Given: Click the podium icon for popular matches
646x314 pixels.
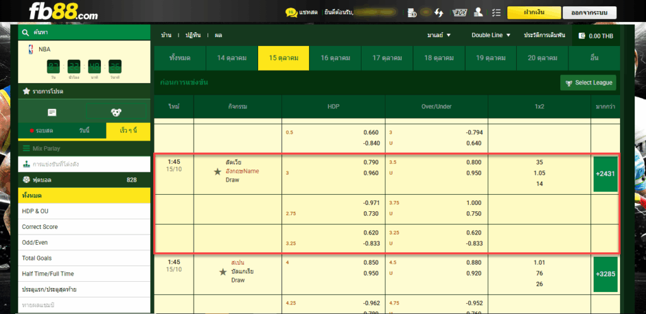Looking at the screenshot, I should (x=26, y=164).
